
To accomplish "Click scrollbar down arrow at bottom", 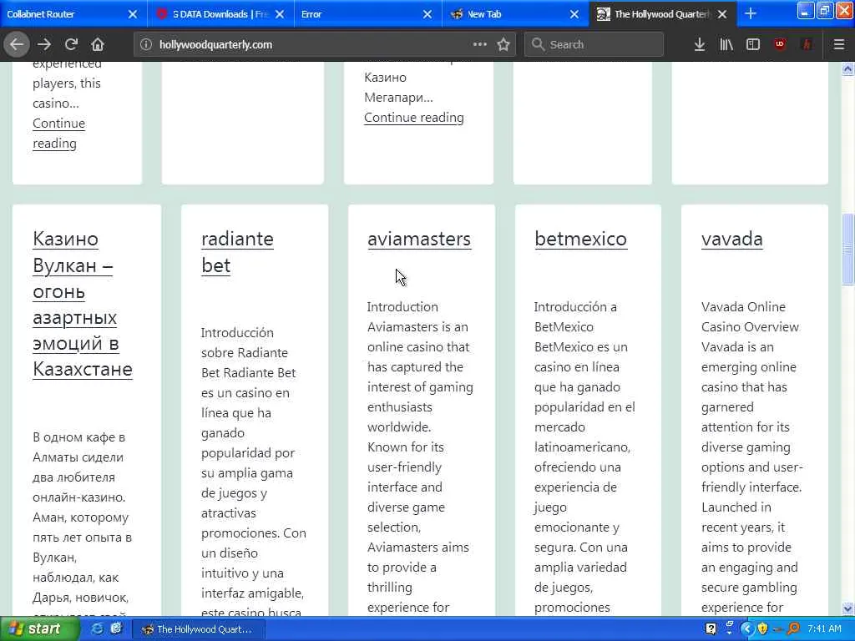I will 847,608.
